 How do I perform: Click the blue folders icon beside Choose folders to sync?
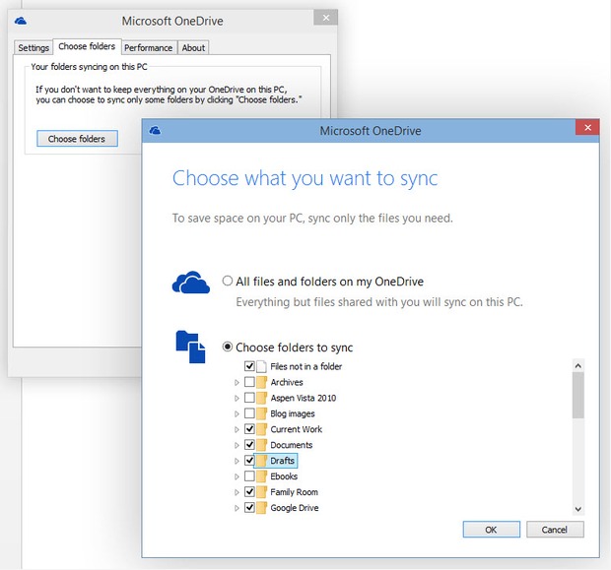pyautogui.click(x=190, y=347)
